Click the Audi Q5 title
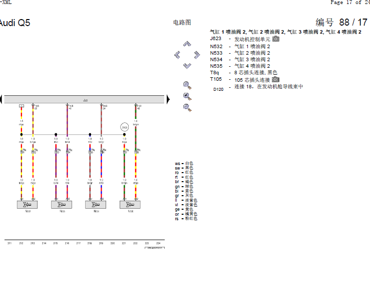 coord(15,23)
